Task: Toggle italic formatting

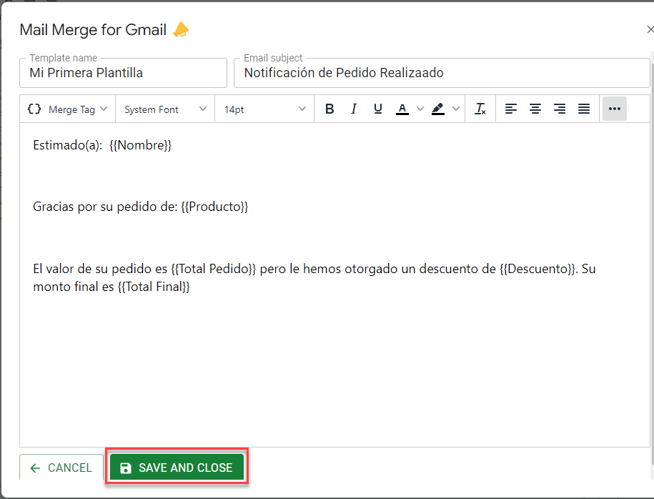Action: [x=354, y=109]
